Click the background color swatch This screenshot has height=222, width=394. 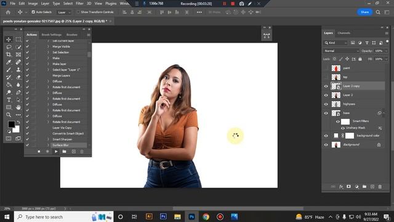coord(17,129)
